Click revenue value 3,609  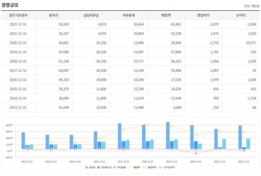(x=177, y=107)
